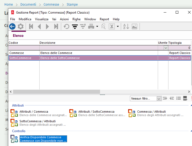Go to first record icon
The height and width of the screenshot is (146, 192).
pos(31,26)
